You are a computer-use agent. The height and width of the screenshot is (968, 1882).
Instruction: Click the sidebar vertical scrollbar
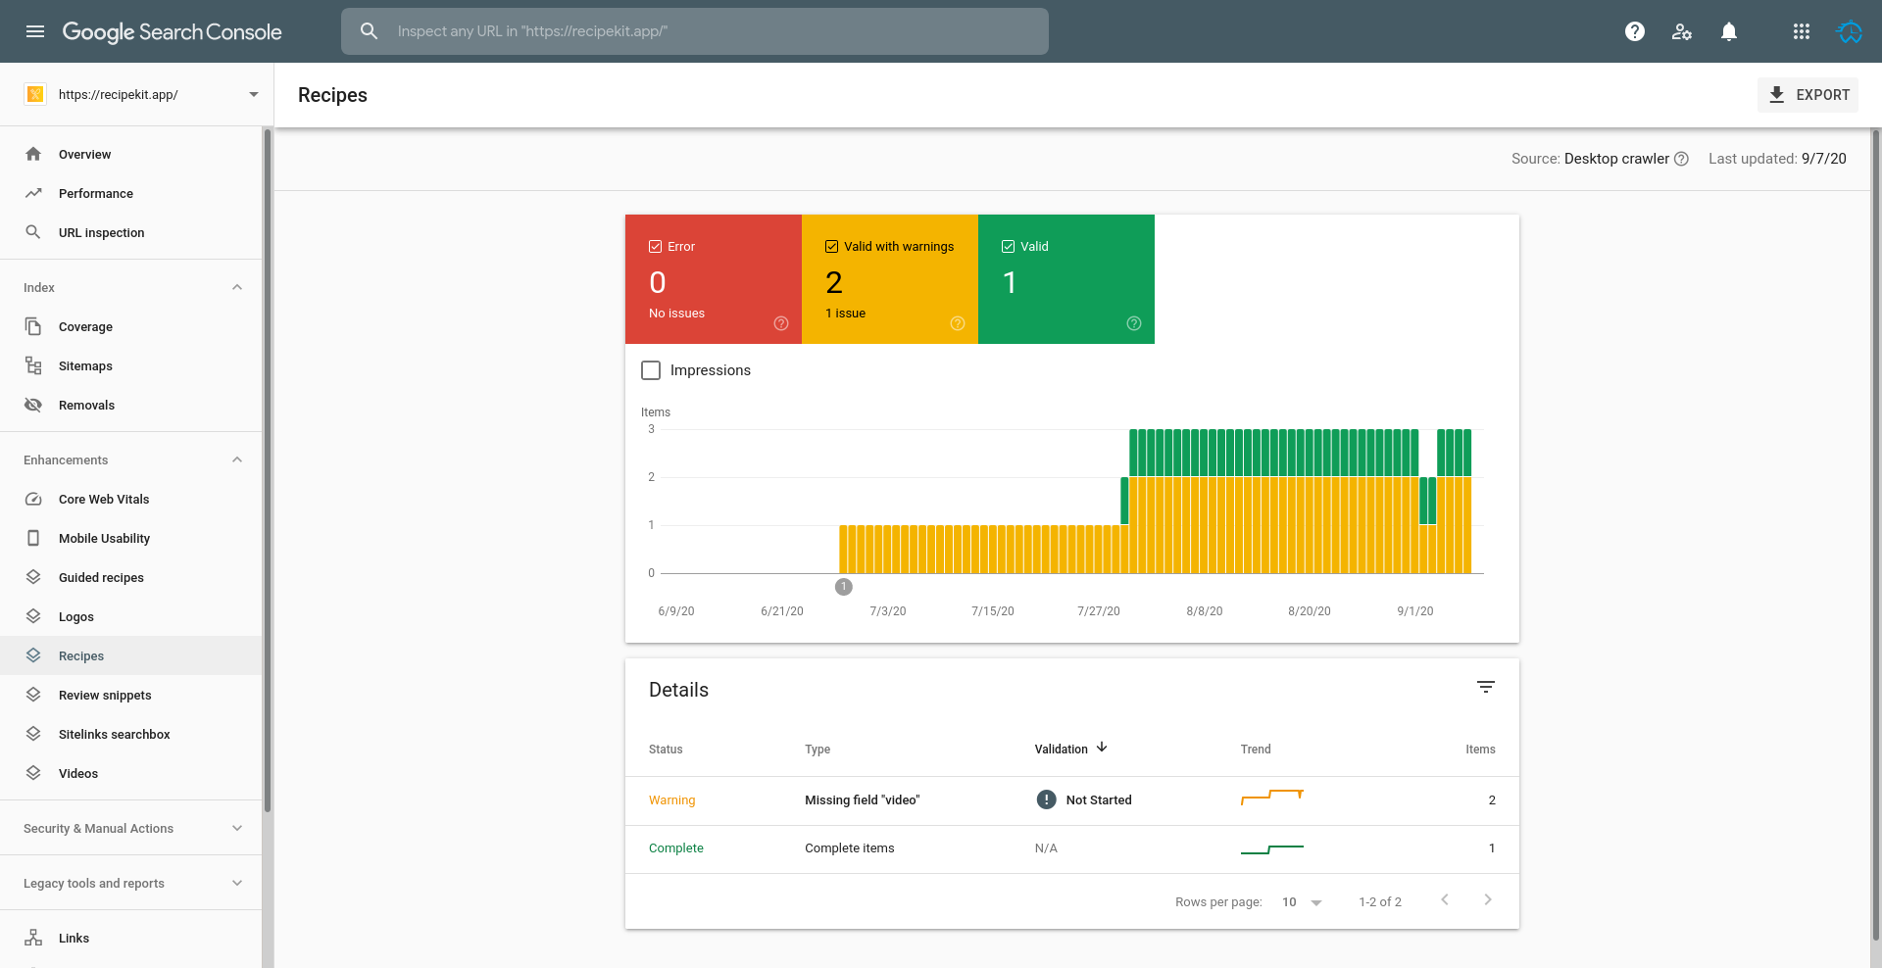267,470
